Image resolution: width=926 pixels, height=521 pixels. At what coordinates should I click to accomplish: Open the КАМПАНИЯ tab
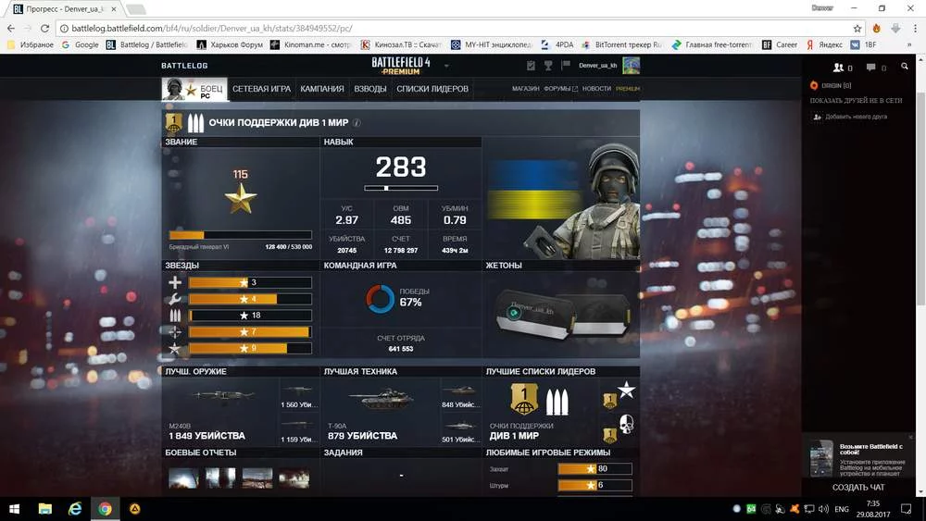pyautogui.click(x=322, y=89)
